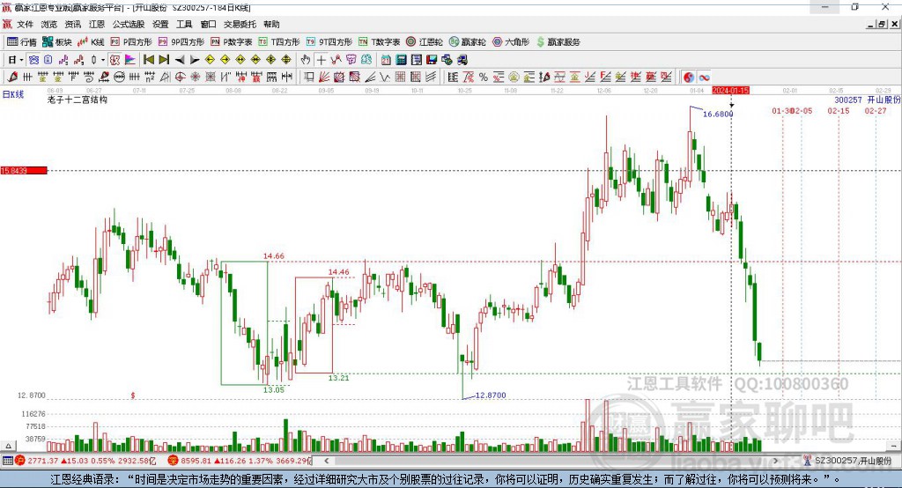Open 赢家轮 wheel tool

[468, 42]
